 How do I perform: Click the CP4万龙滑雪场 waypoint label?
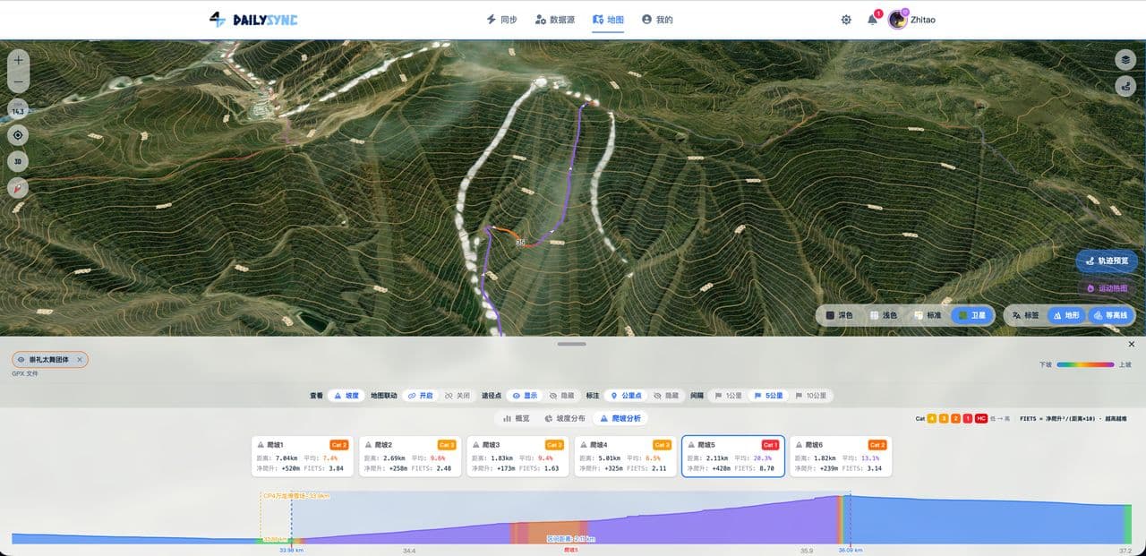296,495
